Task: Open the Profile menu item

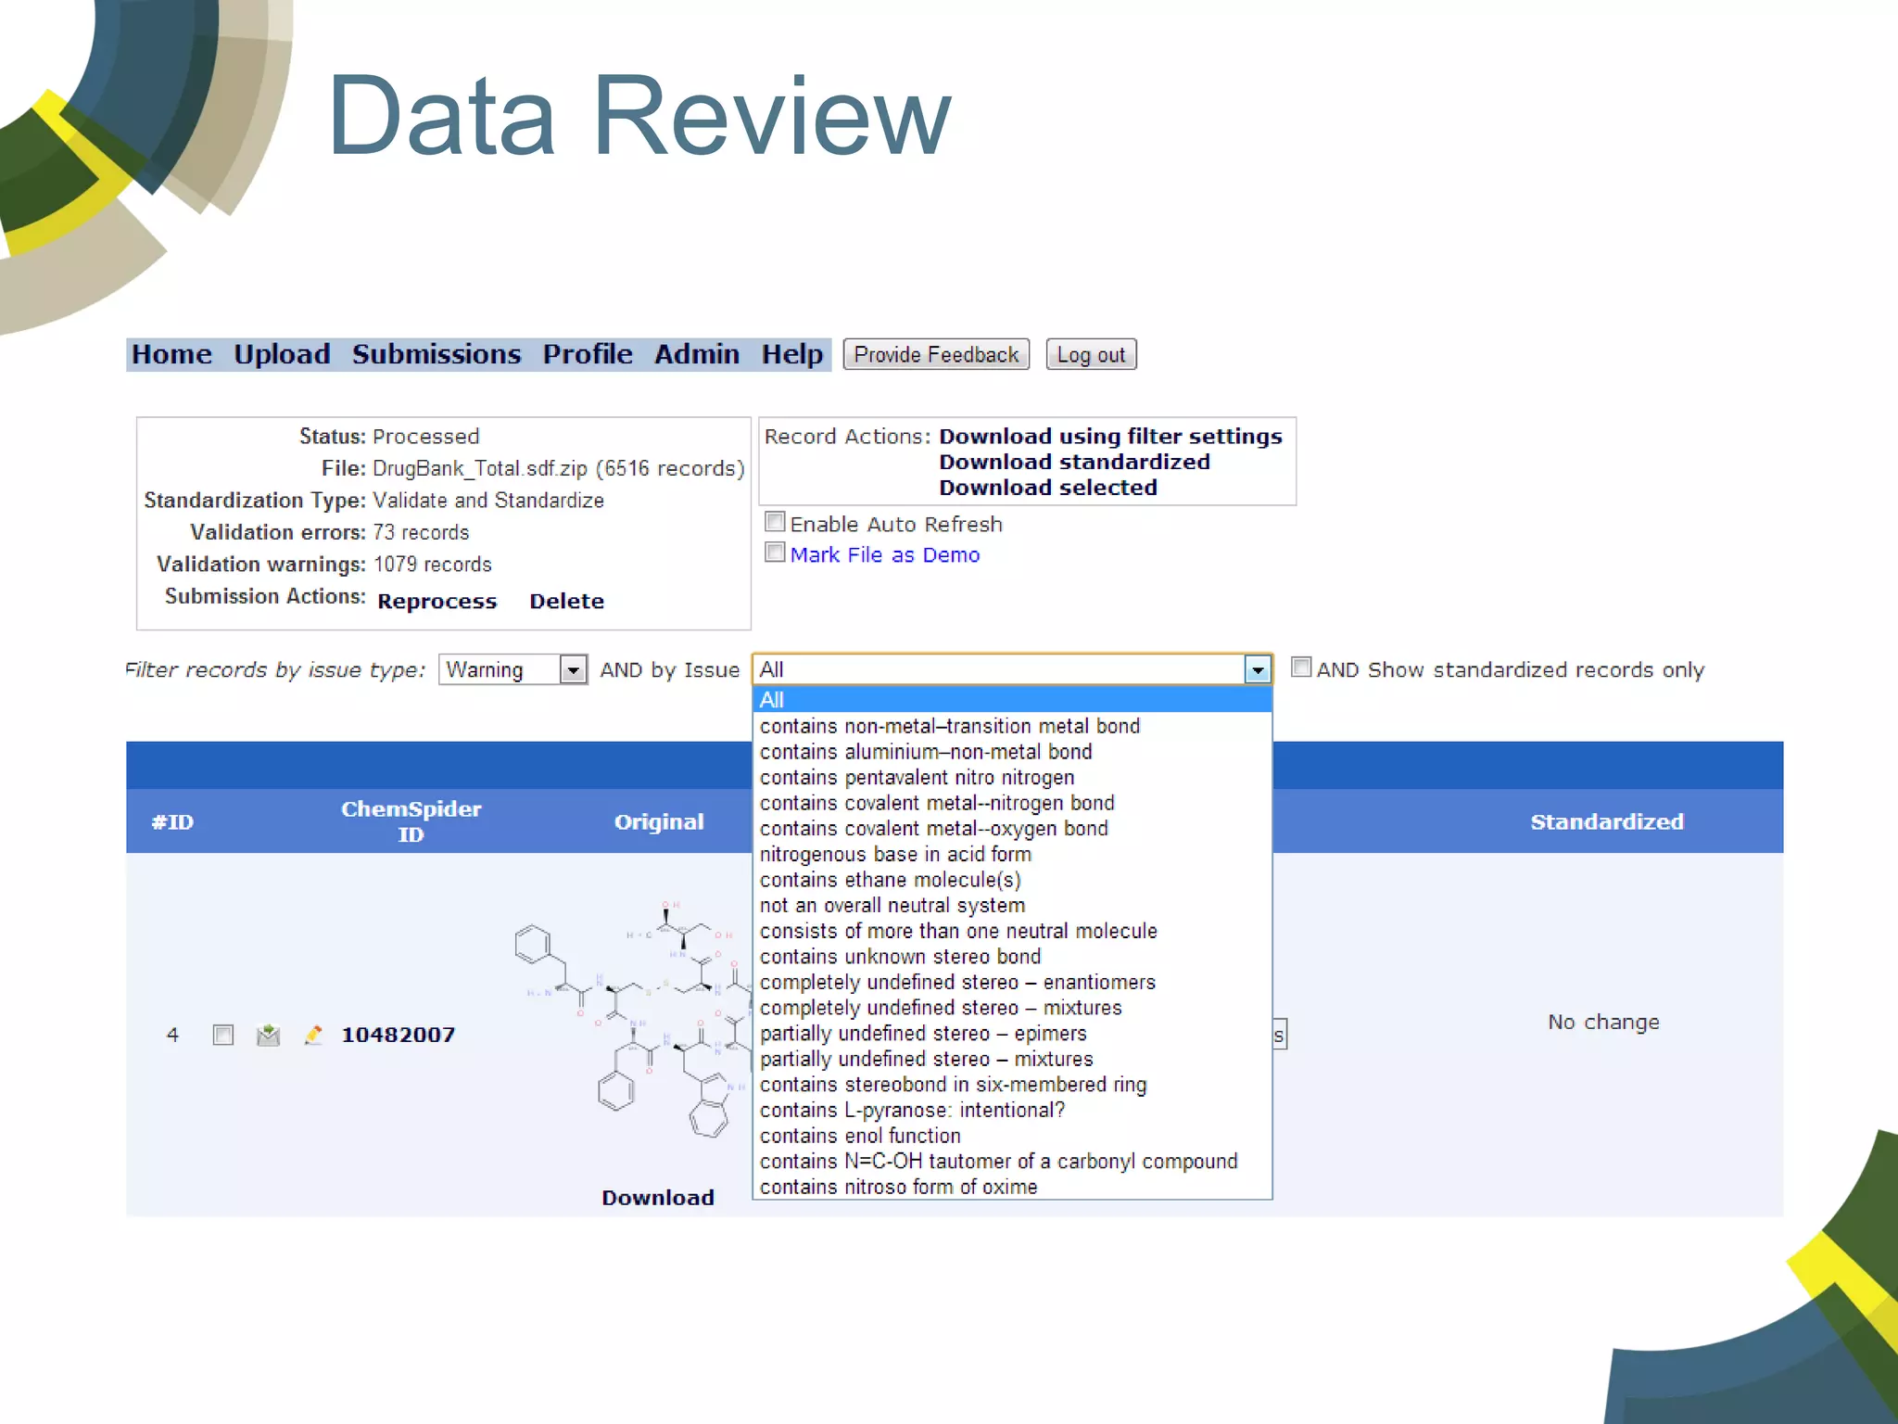Action: click(x=588, y=354)
